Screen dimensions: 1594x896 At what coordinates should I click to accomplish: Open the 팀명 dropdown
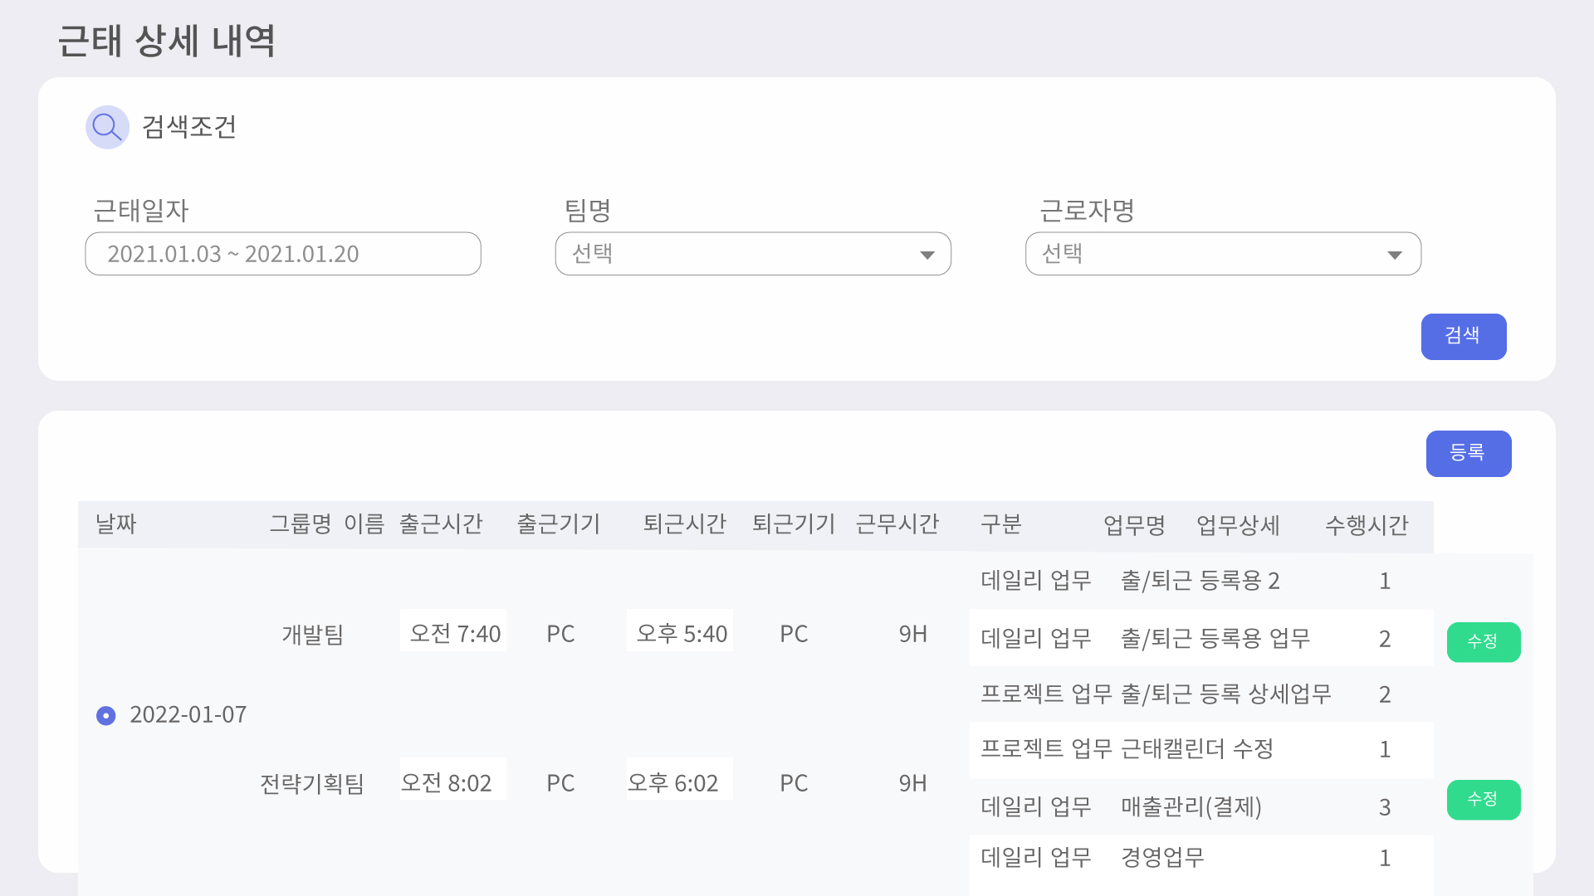click(x=753, y=254)
